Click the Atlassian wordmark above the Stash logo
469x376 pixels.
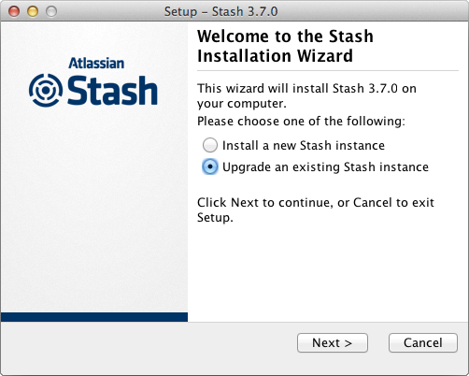[x=96, y=63]
